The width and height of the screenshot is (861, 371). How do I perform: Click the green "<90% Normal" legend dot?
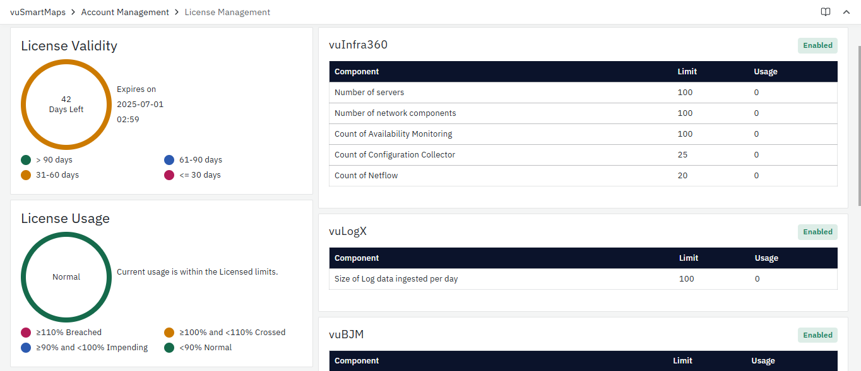click(169, 348)
